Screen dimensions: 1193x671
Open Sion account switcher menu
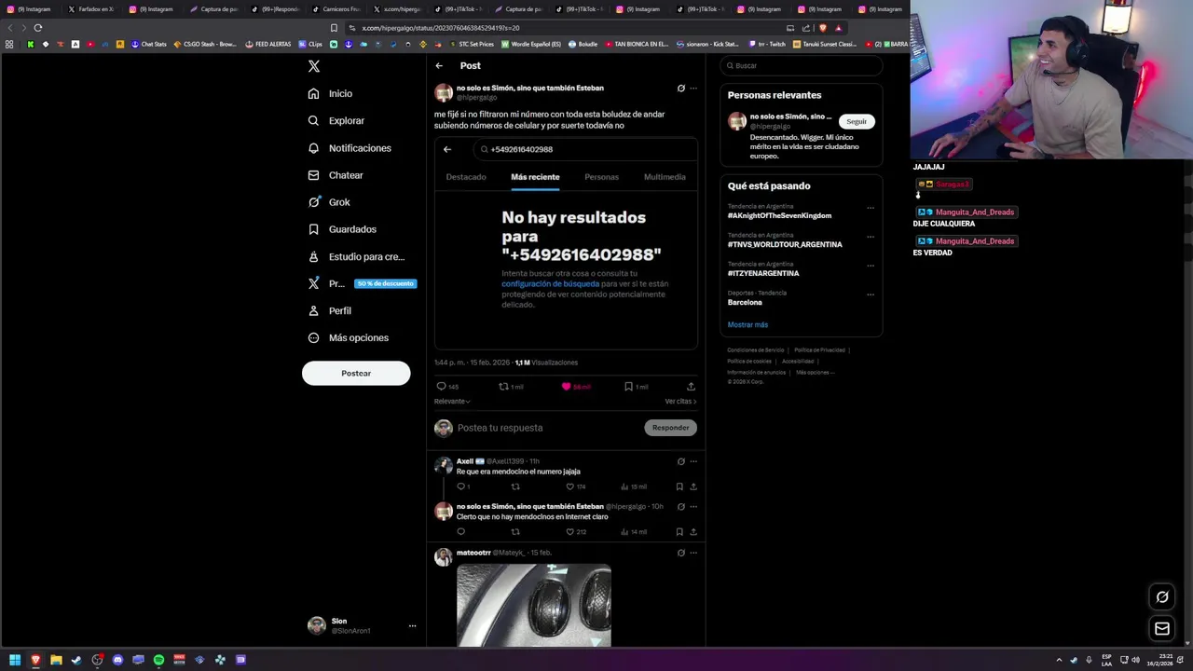(362, 625)
